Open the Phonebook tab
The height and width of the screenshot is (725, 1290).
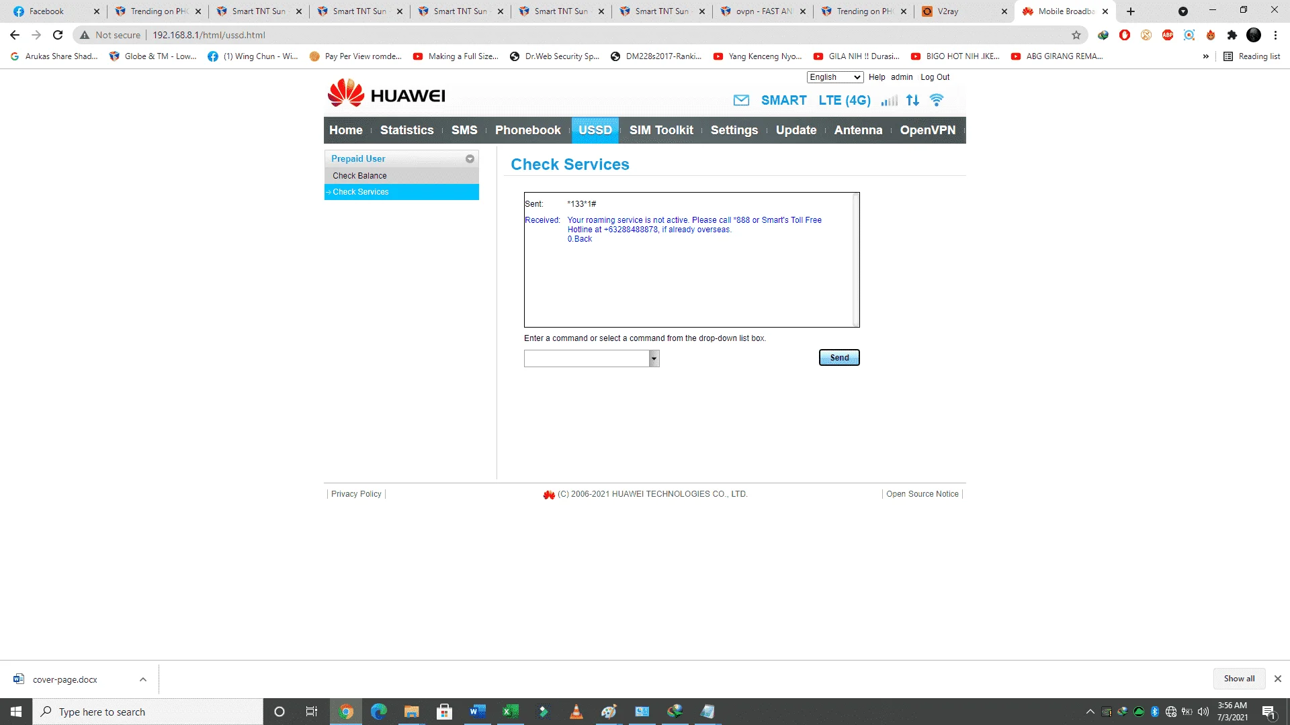click(x=528, y=130)
